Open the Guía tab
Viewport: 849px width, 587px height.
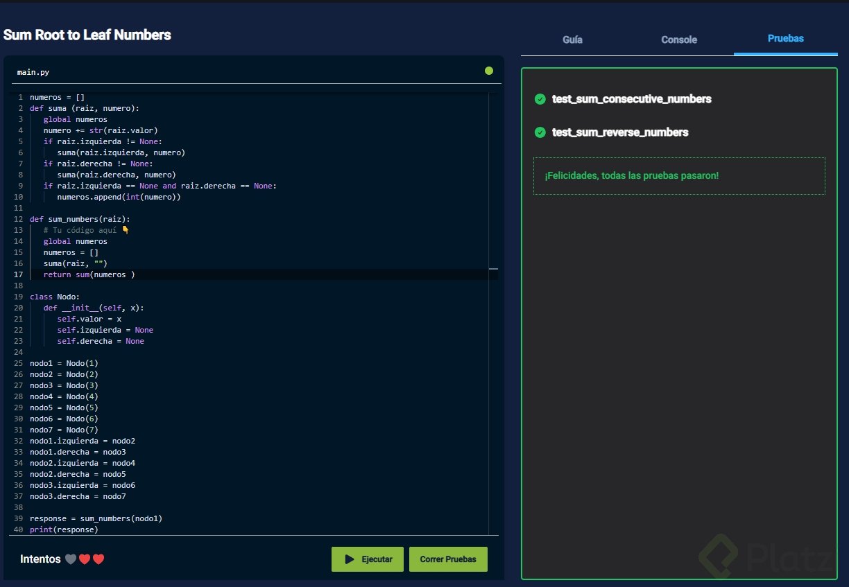(572, 40)
